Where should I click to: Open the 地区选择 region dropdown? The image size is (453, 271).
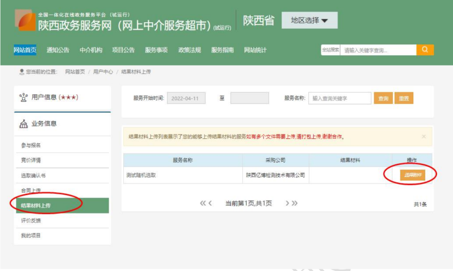point(310,20)
